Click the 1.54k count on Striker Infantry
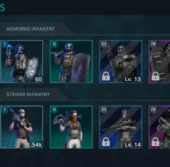 [35, 145]
